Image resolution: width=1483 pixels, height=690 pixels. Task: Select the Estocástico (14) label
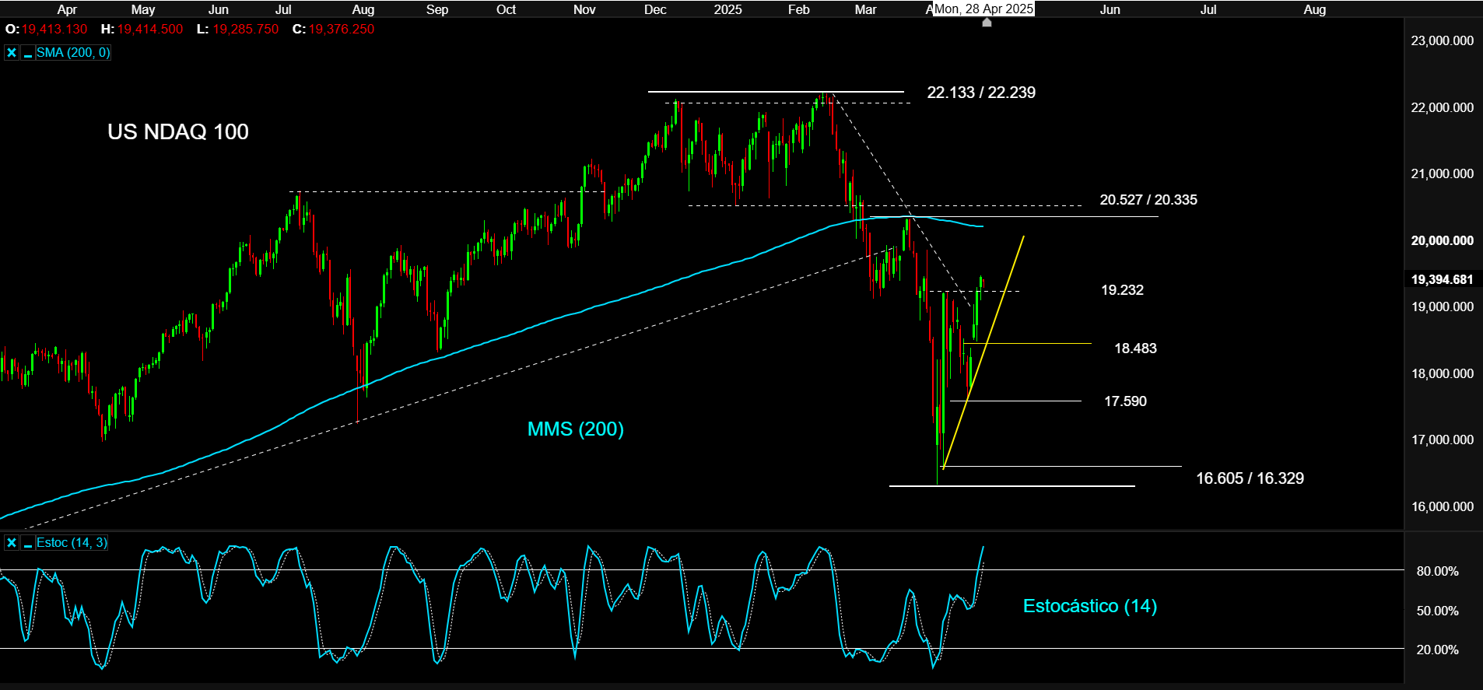pyautogui.click(x=1090, y=606)
